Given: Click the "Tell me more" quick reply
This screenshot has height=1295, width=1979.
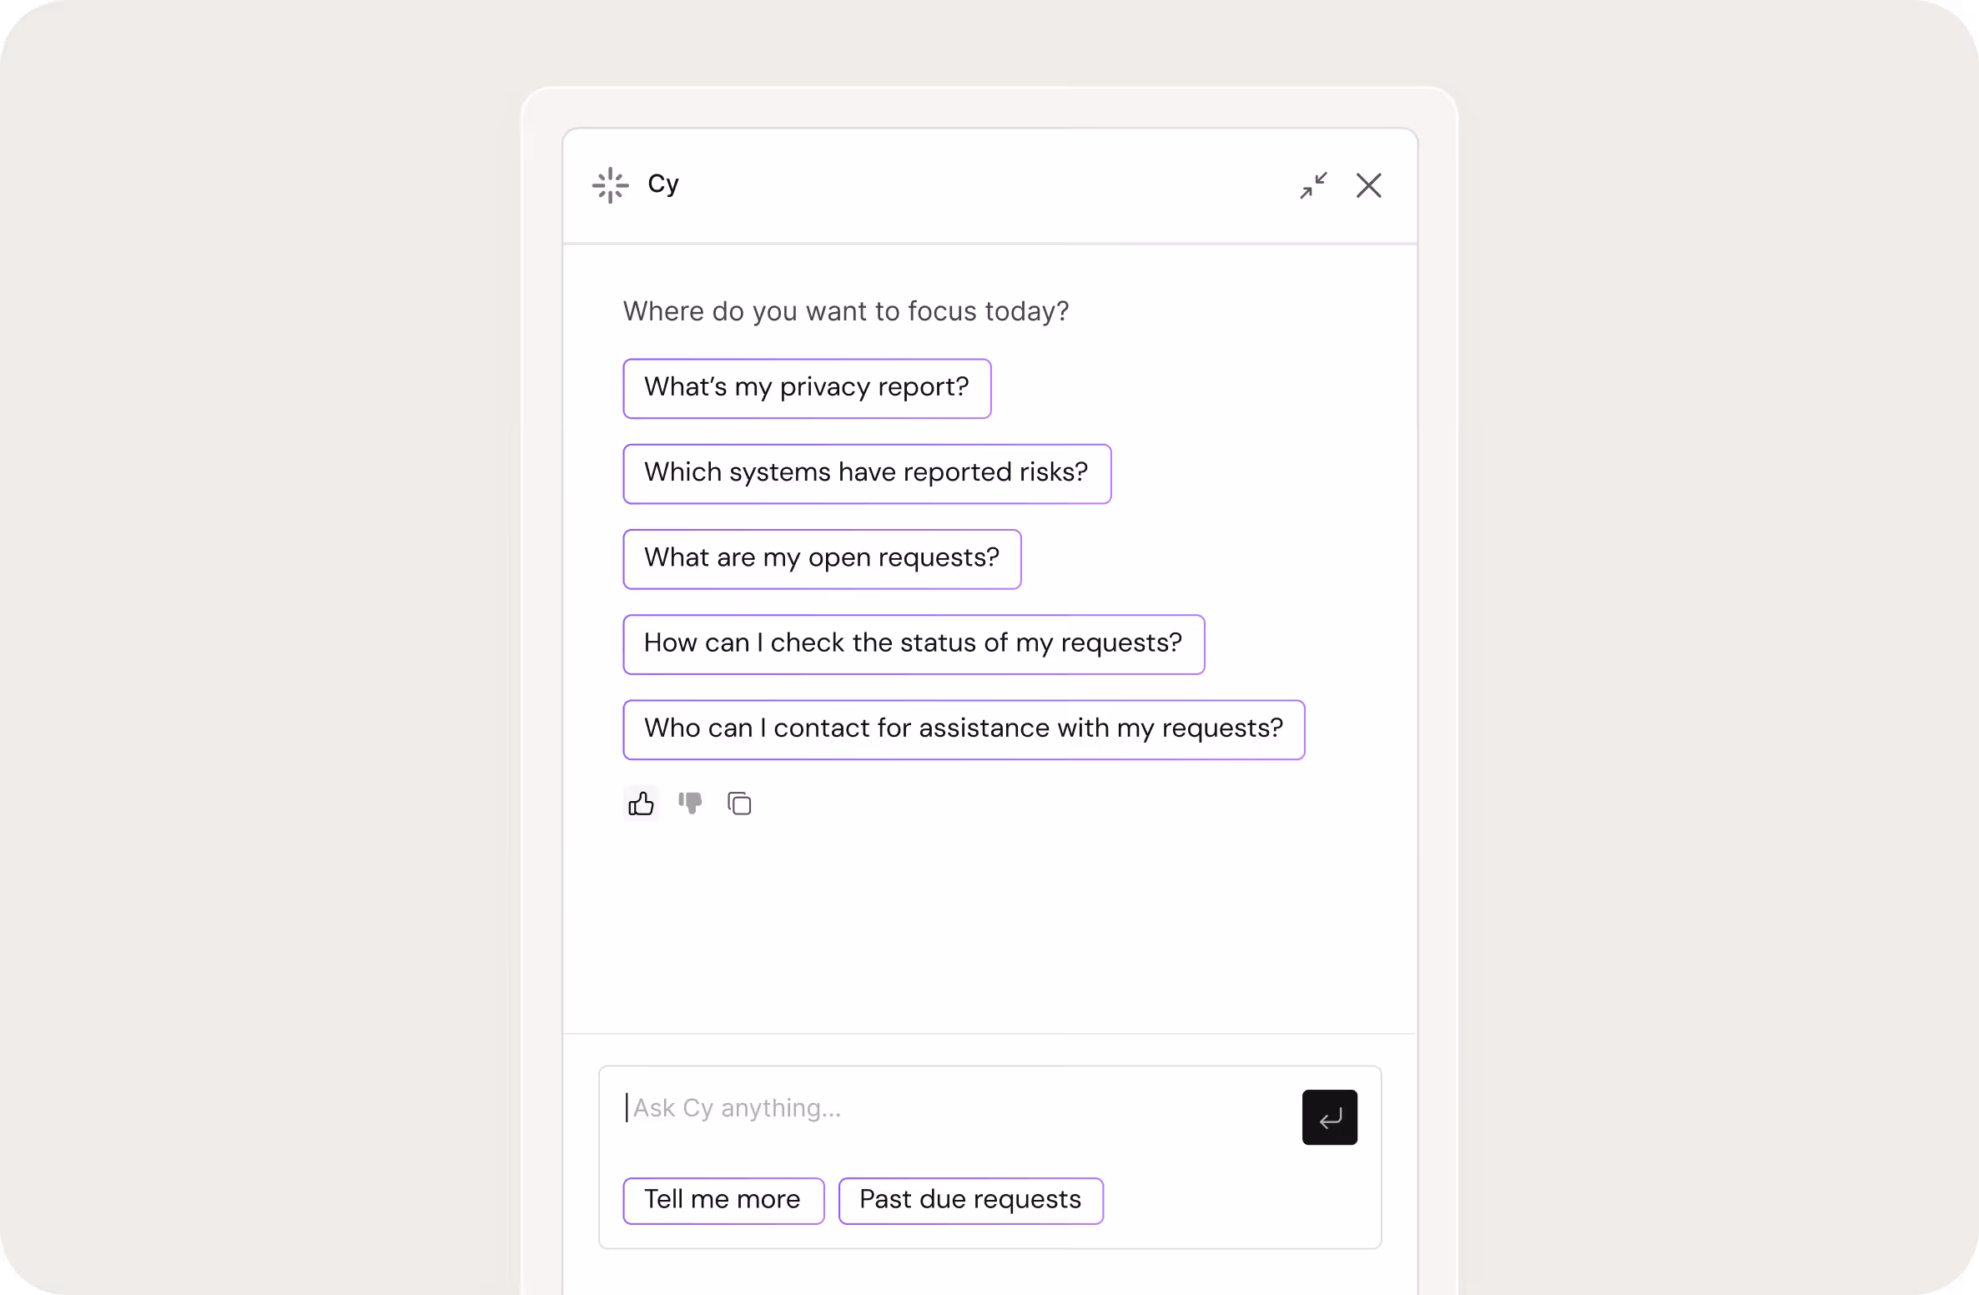Looking at the screenshot, I should click(723, 1201).
